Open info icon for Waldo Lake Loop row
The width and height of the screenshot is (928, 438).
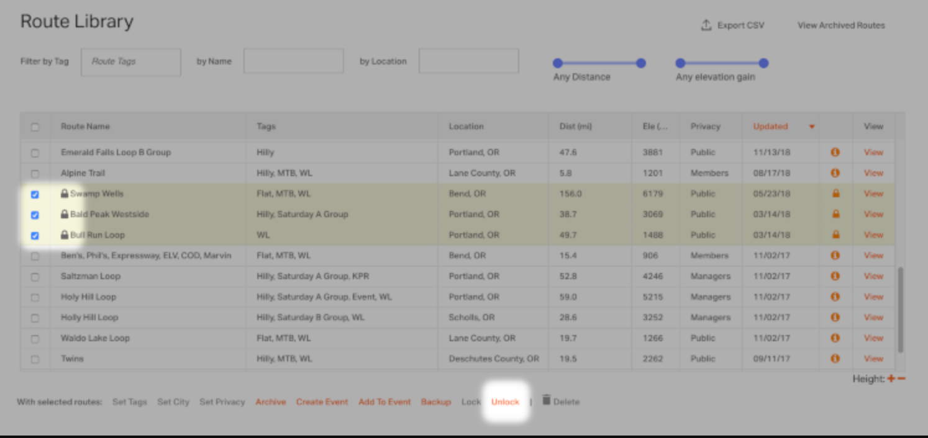(835, 338)
